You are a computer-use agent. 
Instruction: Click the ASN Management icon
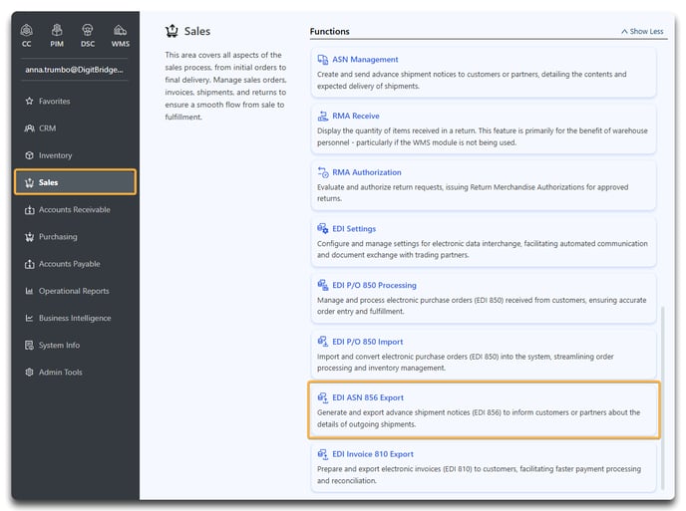pos(322,60)
